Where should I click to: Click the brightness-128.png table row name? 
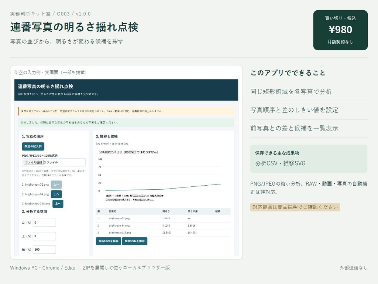pos(120,233)
